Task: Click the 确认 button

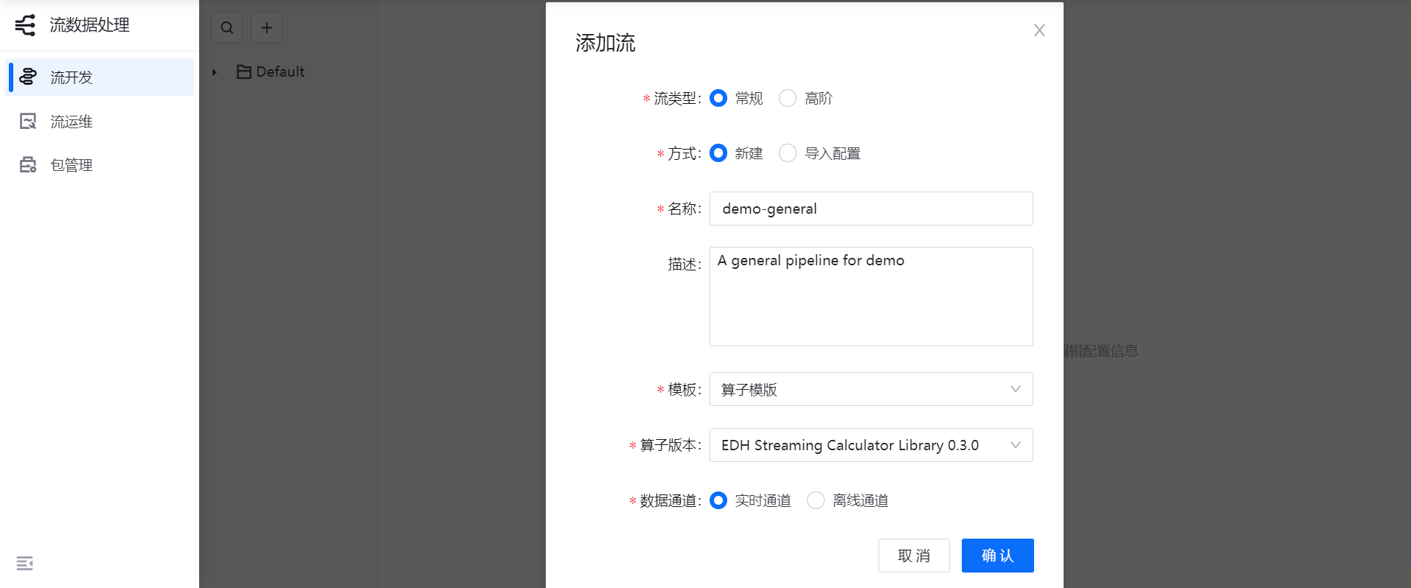Action: [x=998, y=556]
